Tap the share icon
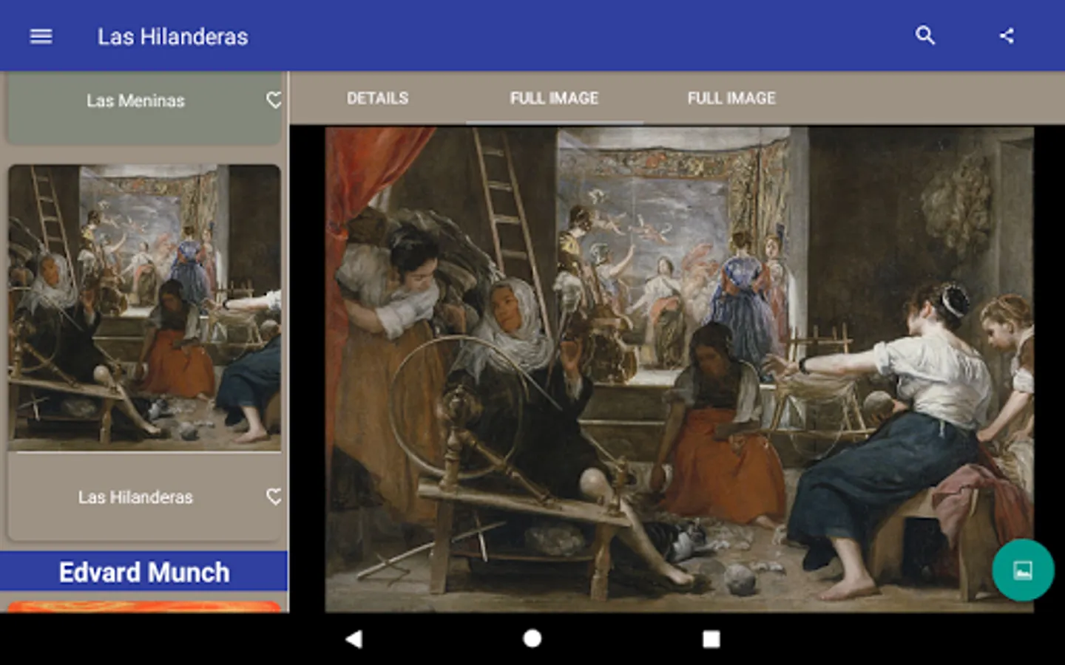This screenshot has height=665, width=1065. (x=1007, y=35)
